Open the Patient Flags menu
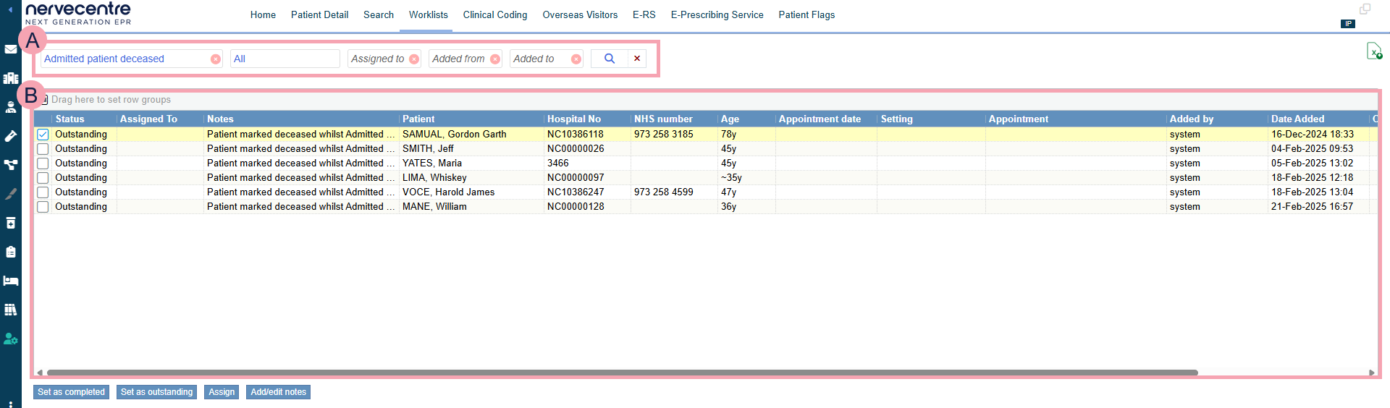1390x408 pixels. point(806,14)
